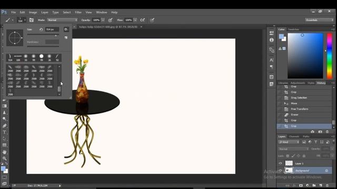Open the brush Mode dropdown

tap(62, 20)
